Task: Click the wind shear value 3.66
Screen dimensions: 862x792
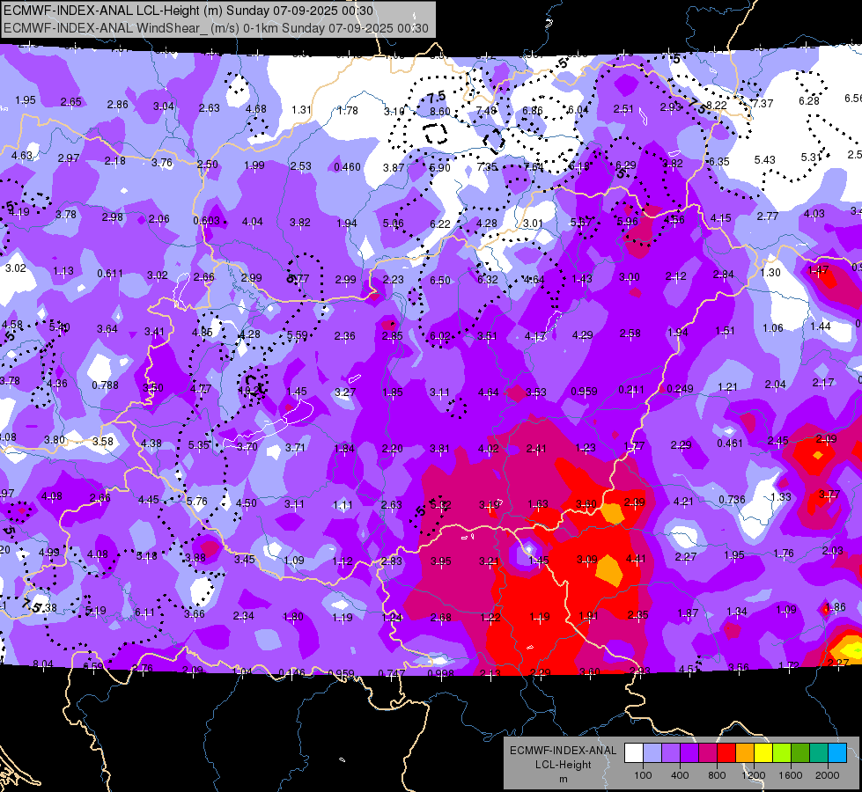Action: click(194, 613)
